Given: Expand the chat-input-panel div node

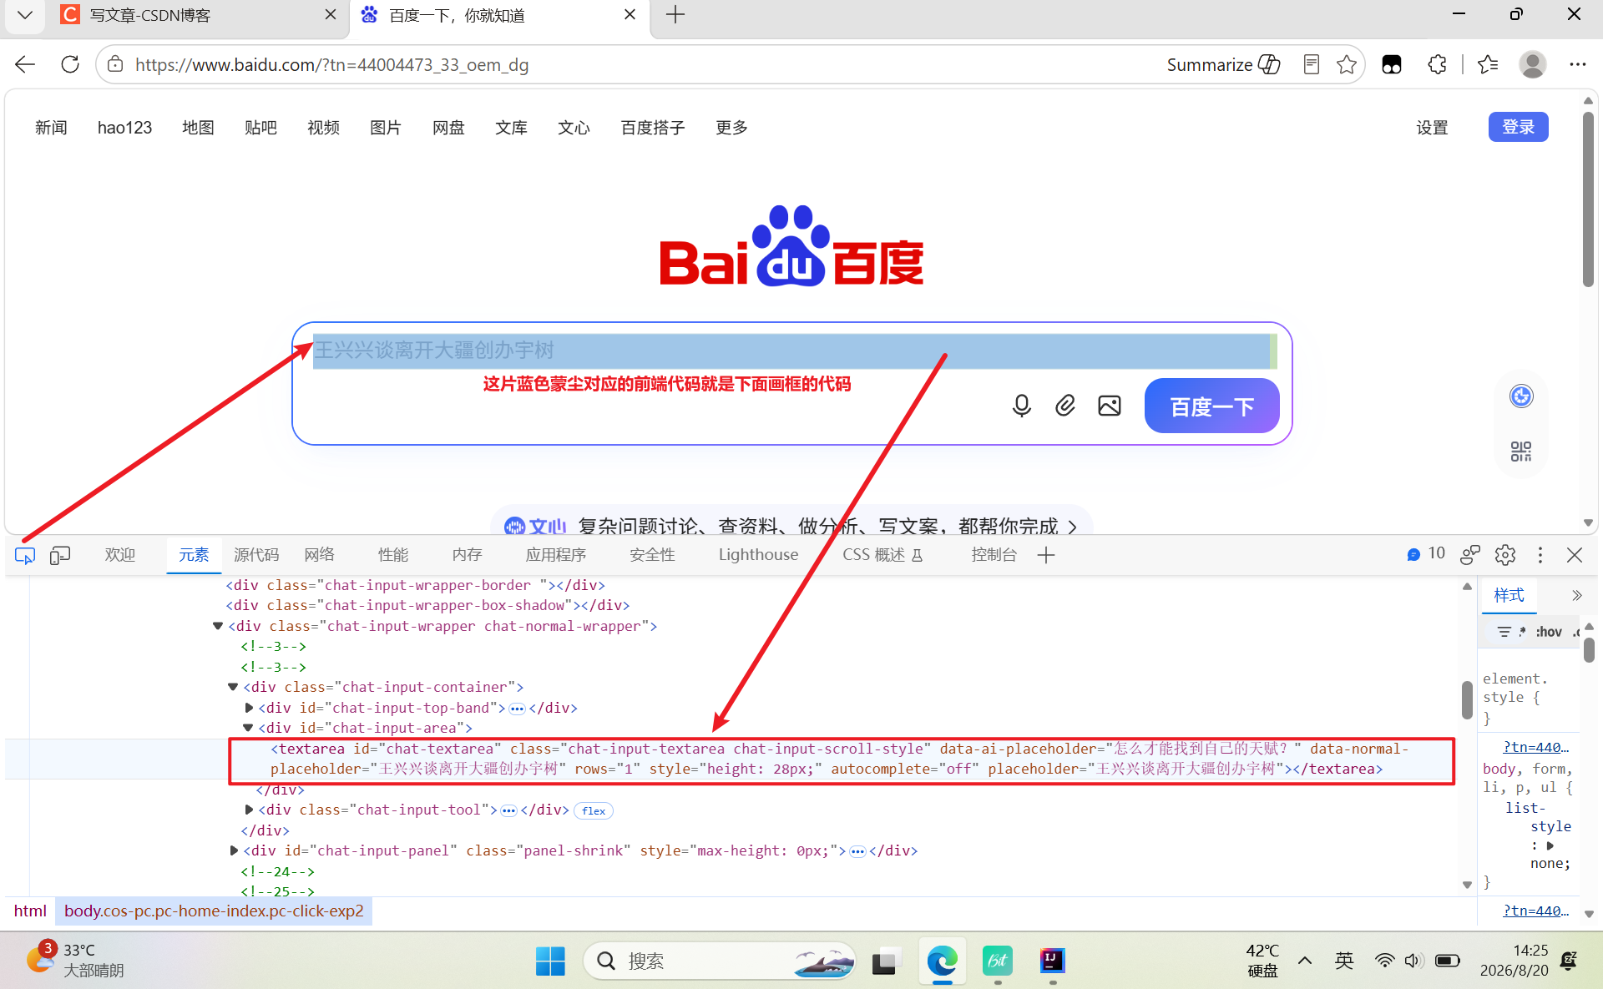Looking at the screenshot, I should coord(234,850).
